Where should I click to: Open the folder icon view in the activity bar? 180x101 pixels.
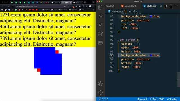100,43
